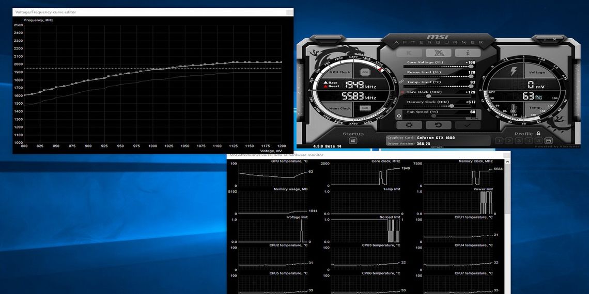Click the hardware monitor window title bar
The width and height of the screenshot is (589, 294).
368,155
